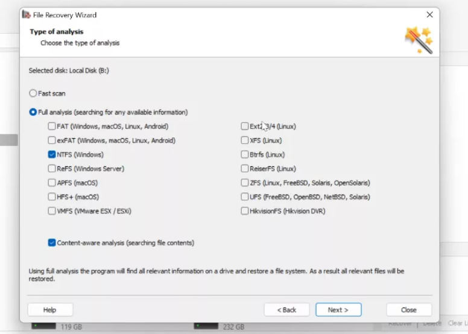Tick VMFS (VMware ESX / ESXi) checkbox
This screenshot has height=334, width=468.
[52, 211]
